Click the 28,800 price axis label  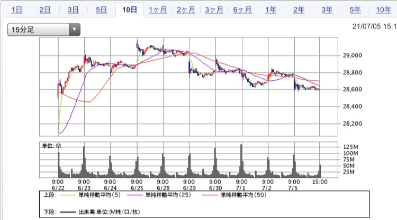pos(352,73)
